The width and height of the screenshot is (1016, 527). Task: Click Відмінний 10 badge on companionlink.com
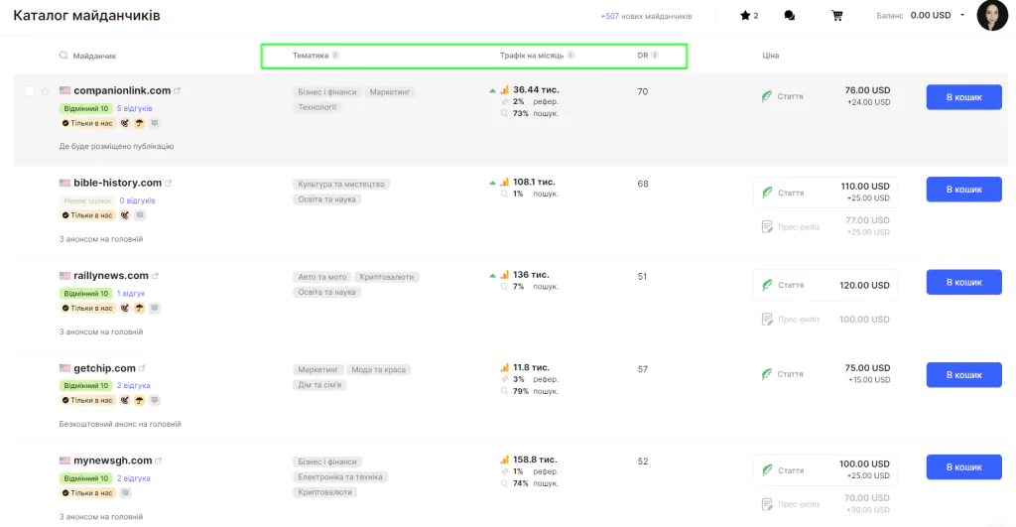point(85,108)
